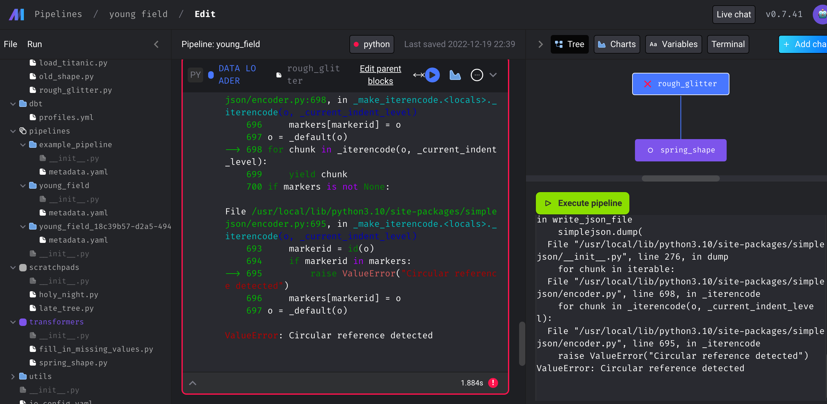Viewport: 827px width, 404px height.
Task: Click the disconnect arrow icon on the block
Action: (x=418, y=75)
